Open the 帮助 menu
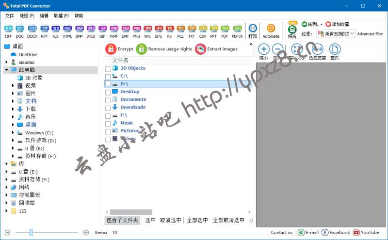The height and width of the screenshot is (240, 388). 79,16
